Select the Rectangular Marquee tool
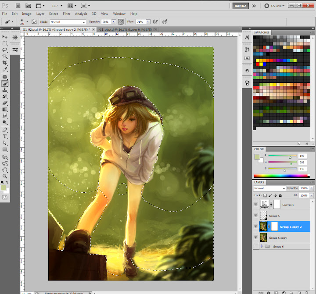 [5, 43]
